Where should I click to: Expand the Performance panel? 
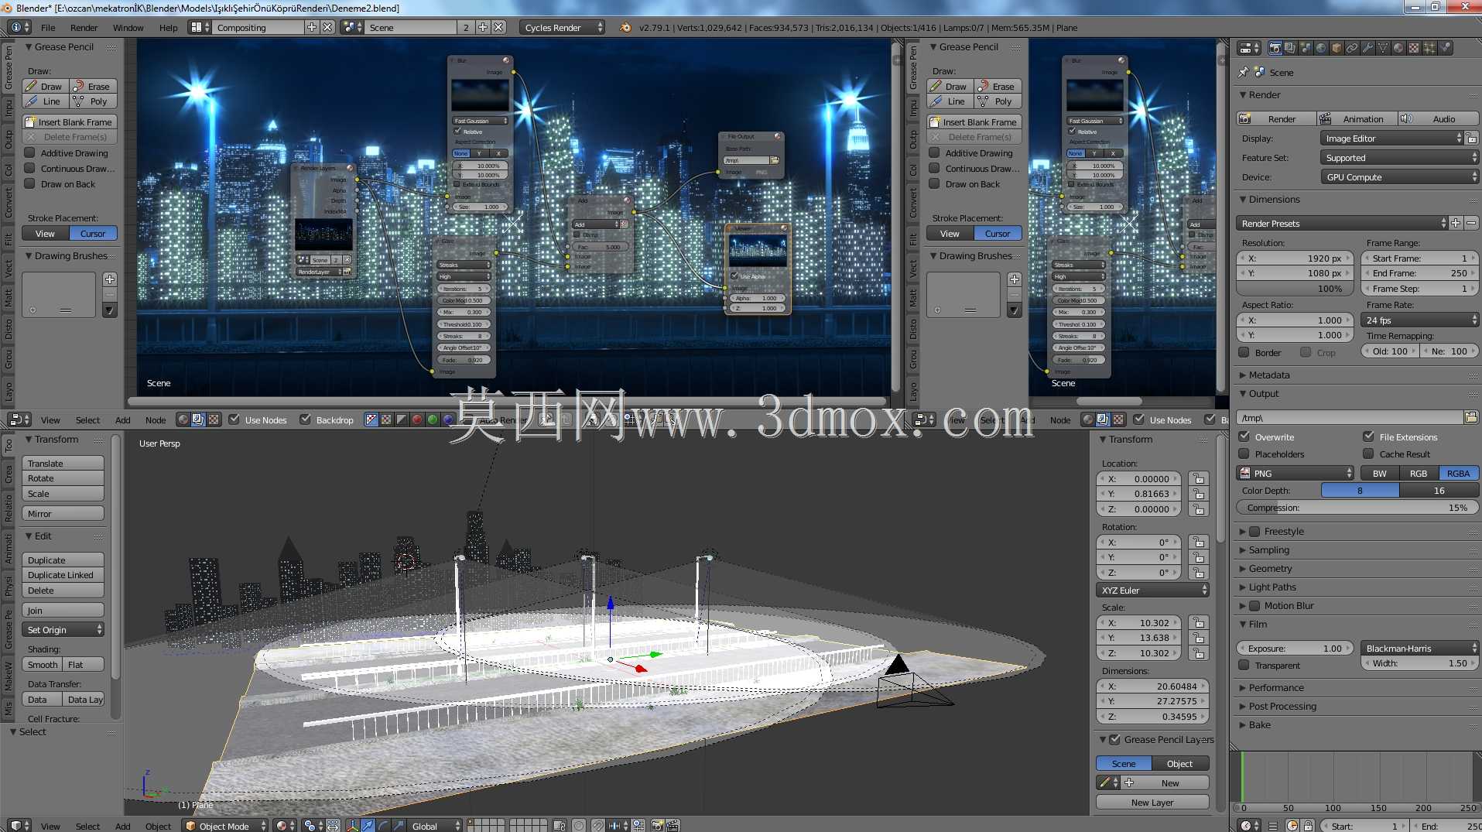pos(1275,688)
